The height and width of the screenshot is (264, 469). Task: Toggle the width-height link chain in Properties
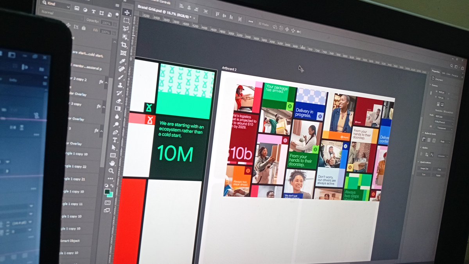coord(431,93)
